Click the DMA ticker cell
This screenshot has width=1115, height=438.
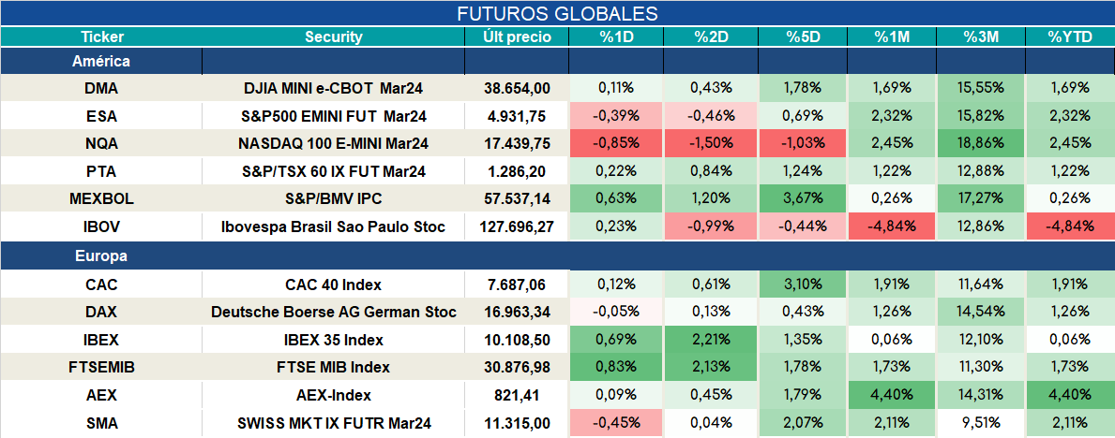(x=101, y=88)
